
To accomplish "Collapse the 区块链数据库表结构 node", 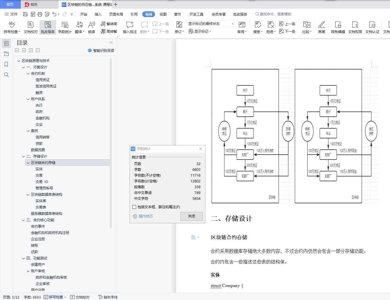I will tap(28, 195).
